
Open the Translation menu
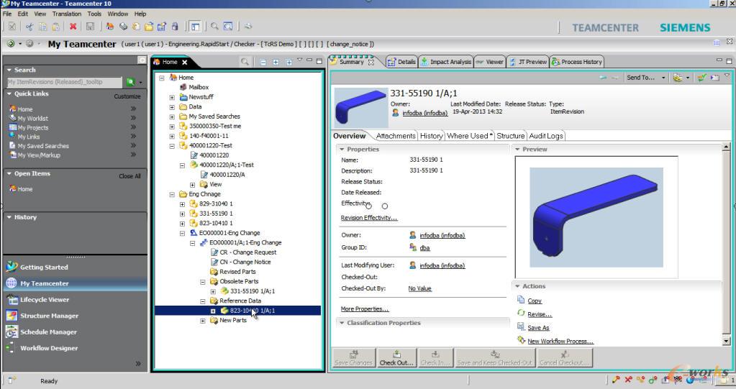(x=67, y=14)
